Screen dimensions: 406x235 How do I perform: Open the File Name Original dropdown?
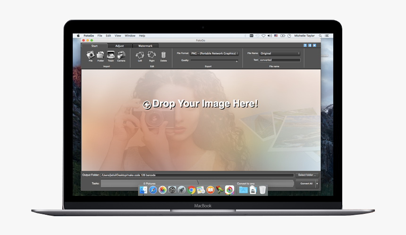click(x=279, y=54)
